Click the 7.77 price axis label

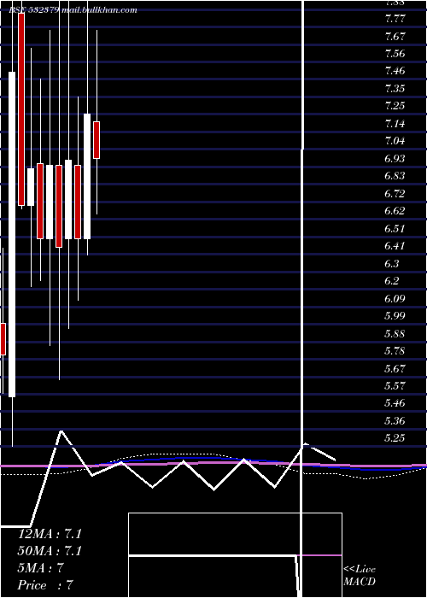395,19
